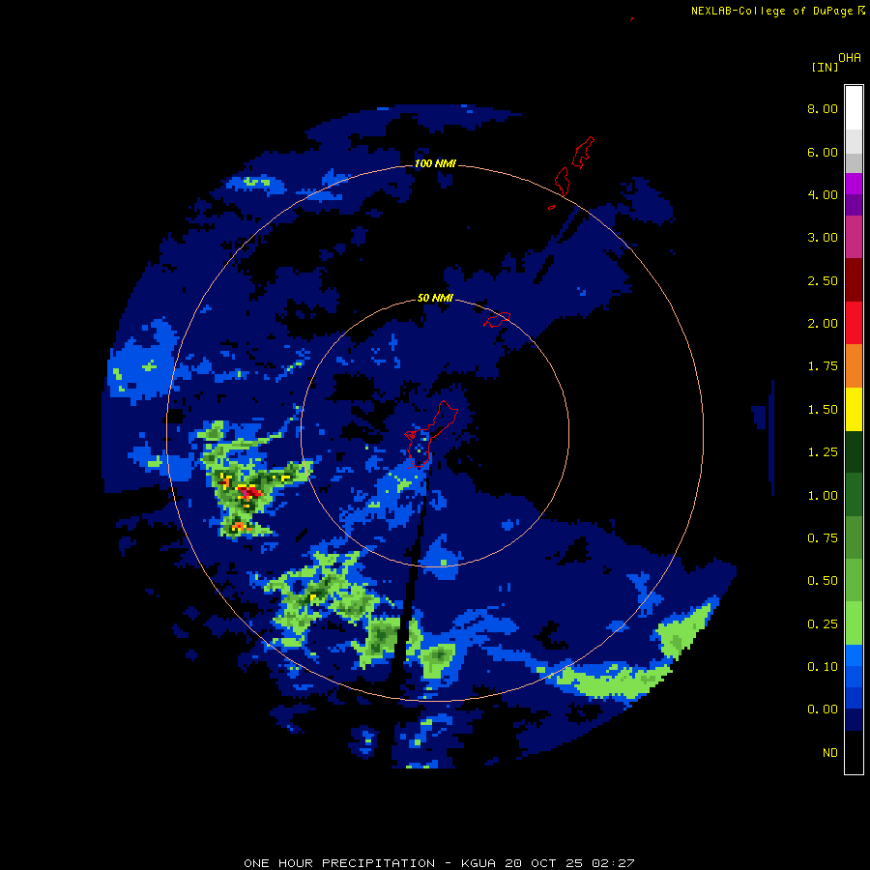Click the orange swatch near 1.75
The image size is (870, 870).
tap(854, 365)
